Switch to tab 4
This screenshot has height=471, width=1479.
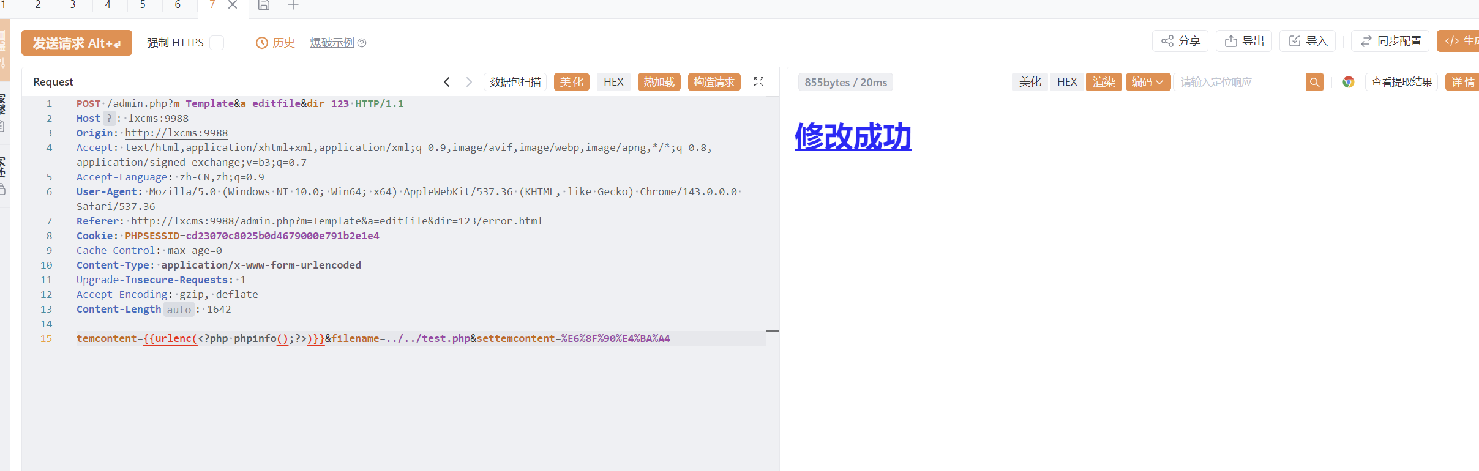[x=108, y=6]
